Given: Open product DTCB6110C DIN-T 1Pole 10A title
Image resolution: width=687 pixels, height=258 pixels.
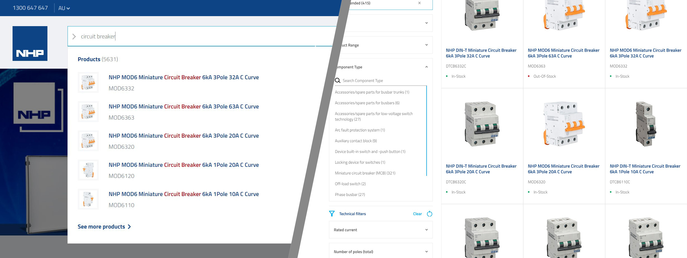Looking at the screenshot, I should 645,169.
